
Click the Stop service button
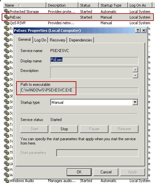[x=64, y=129]
